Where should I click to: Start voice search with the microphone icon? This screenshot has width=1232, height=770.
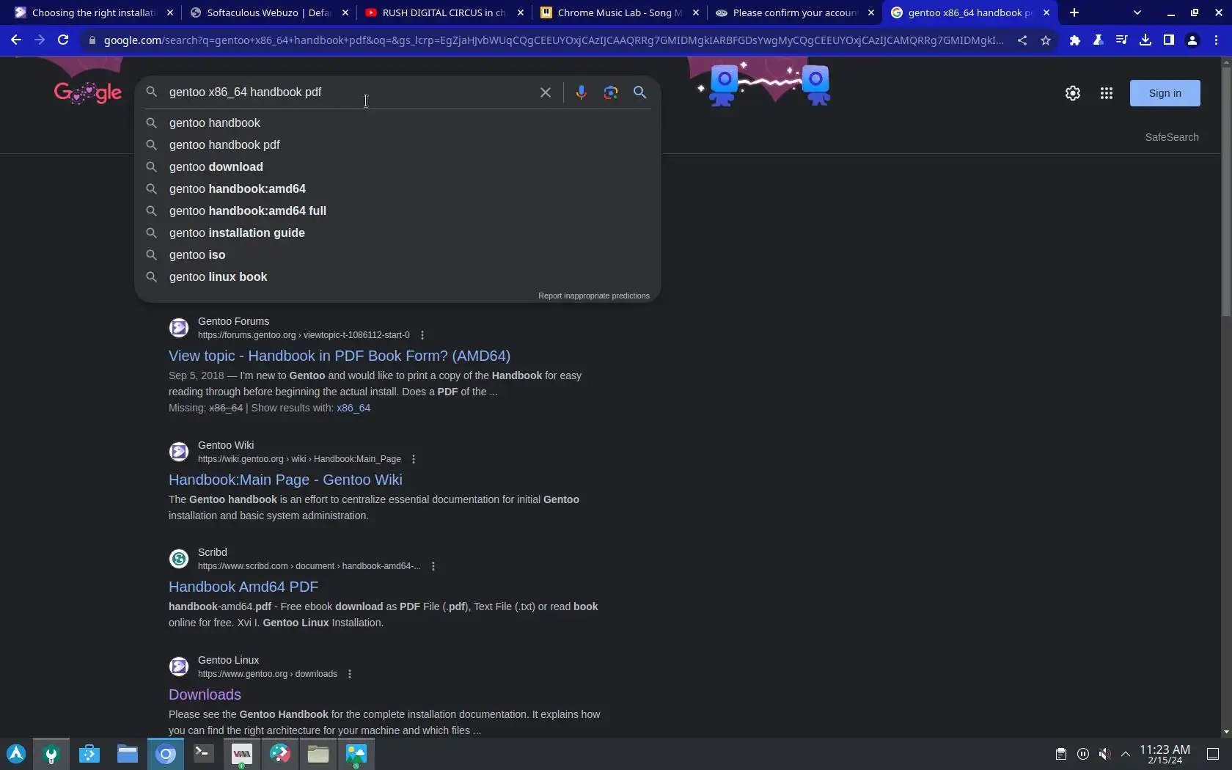click(x=581, y=92)
